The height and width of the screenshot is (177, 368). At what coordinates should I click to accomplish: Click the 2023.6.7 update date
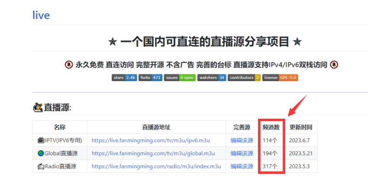pyautogui.click(x=299, y=140)
